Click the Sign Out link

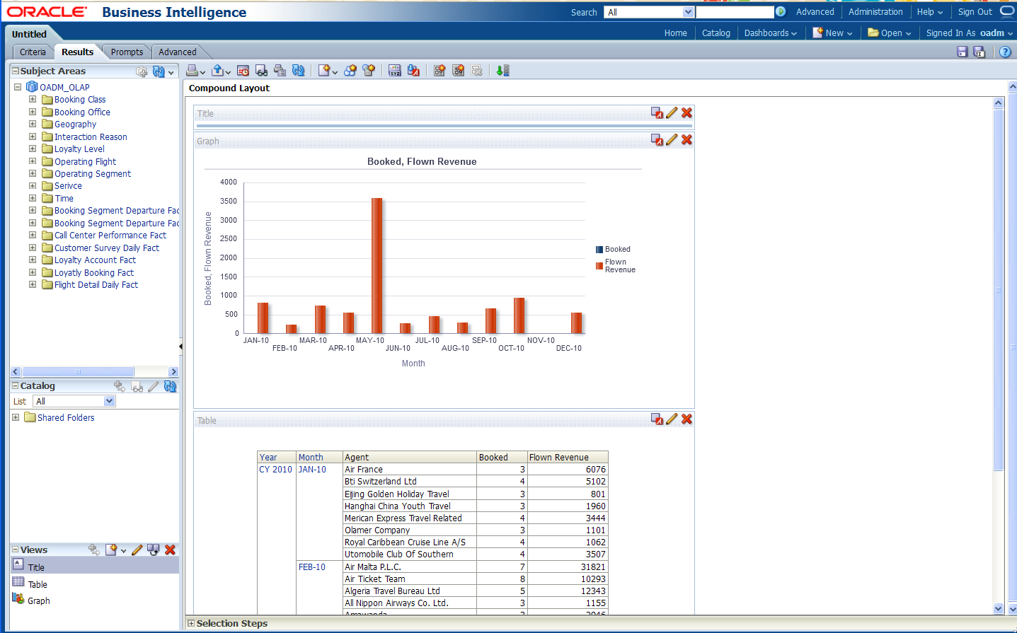975,12
